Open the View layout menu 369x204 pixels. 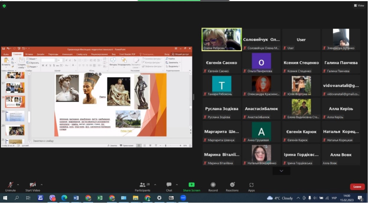coord(359,6)
